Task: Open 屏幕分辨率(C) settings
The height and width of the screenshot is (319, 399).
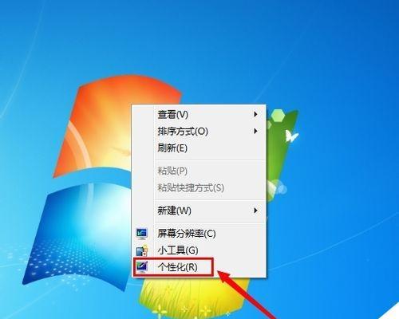Action: (199, 234)
